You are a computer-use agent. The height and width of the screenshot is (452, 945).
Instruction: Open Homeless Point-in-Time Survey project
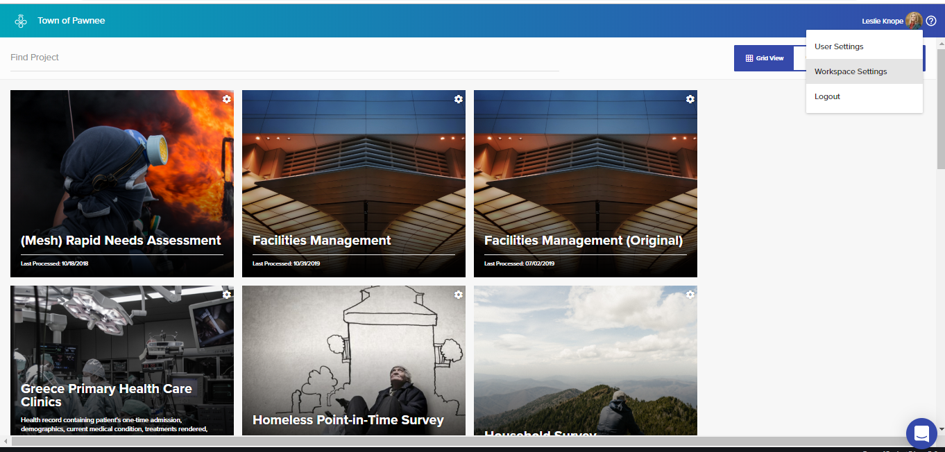pyautogui.click(x=354, y=360)
